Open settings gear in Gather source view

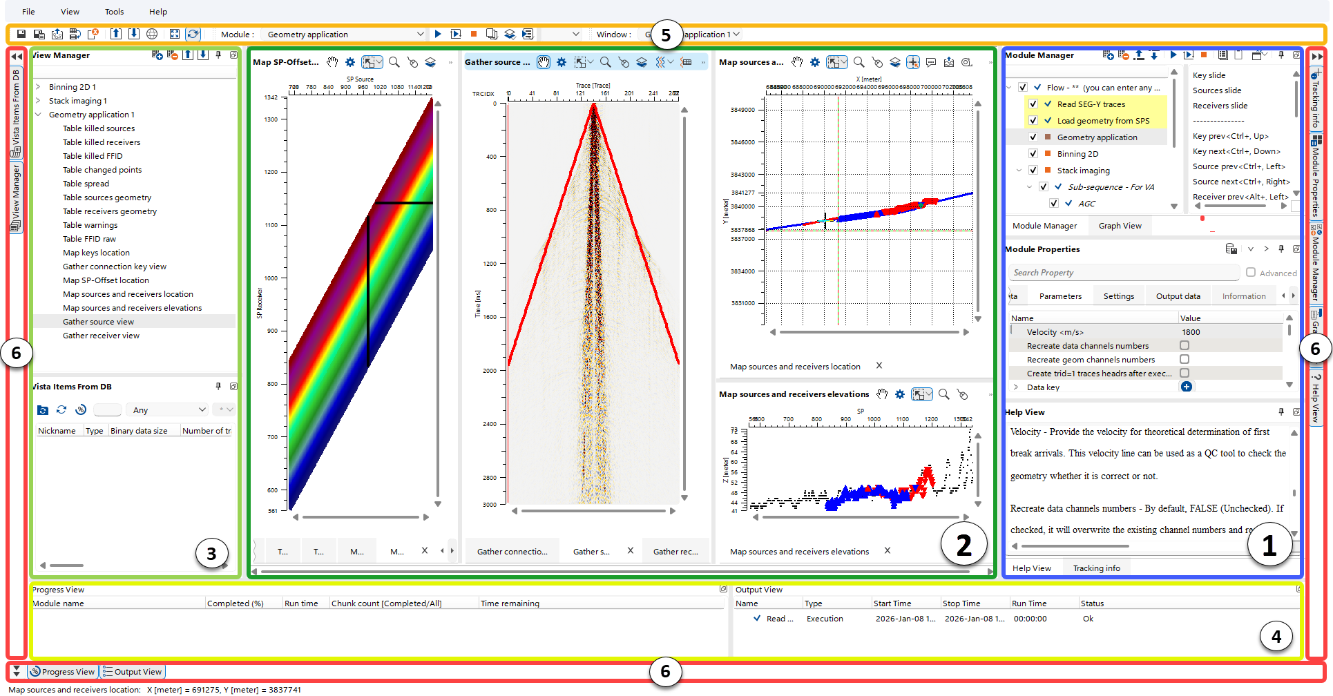(x=562, y=62)
